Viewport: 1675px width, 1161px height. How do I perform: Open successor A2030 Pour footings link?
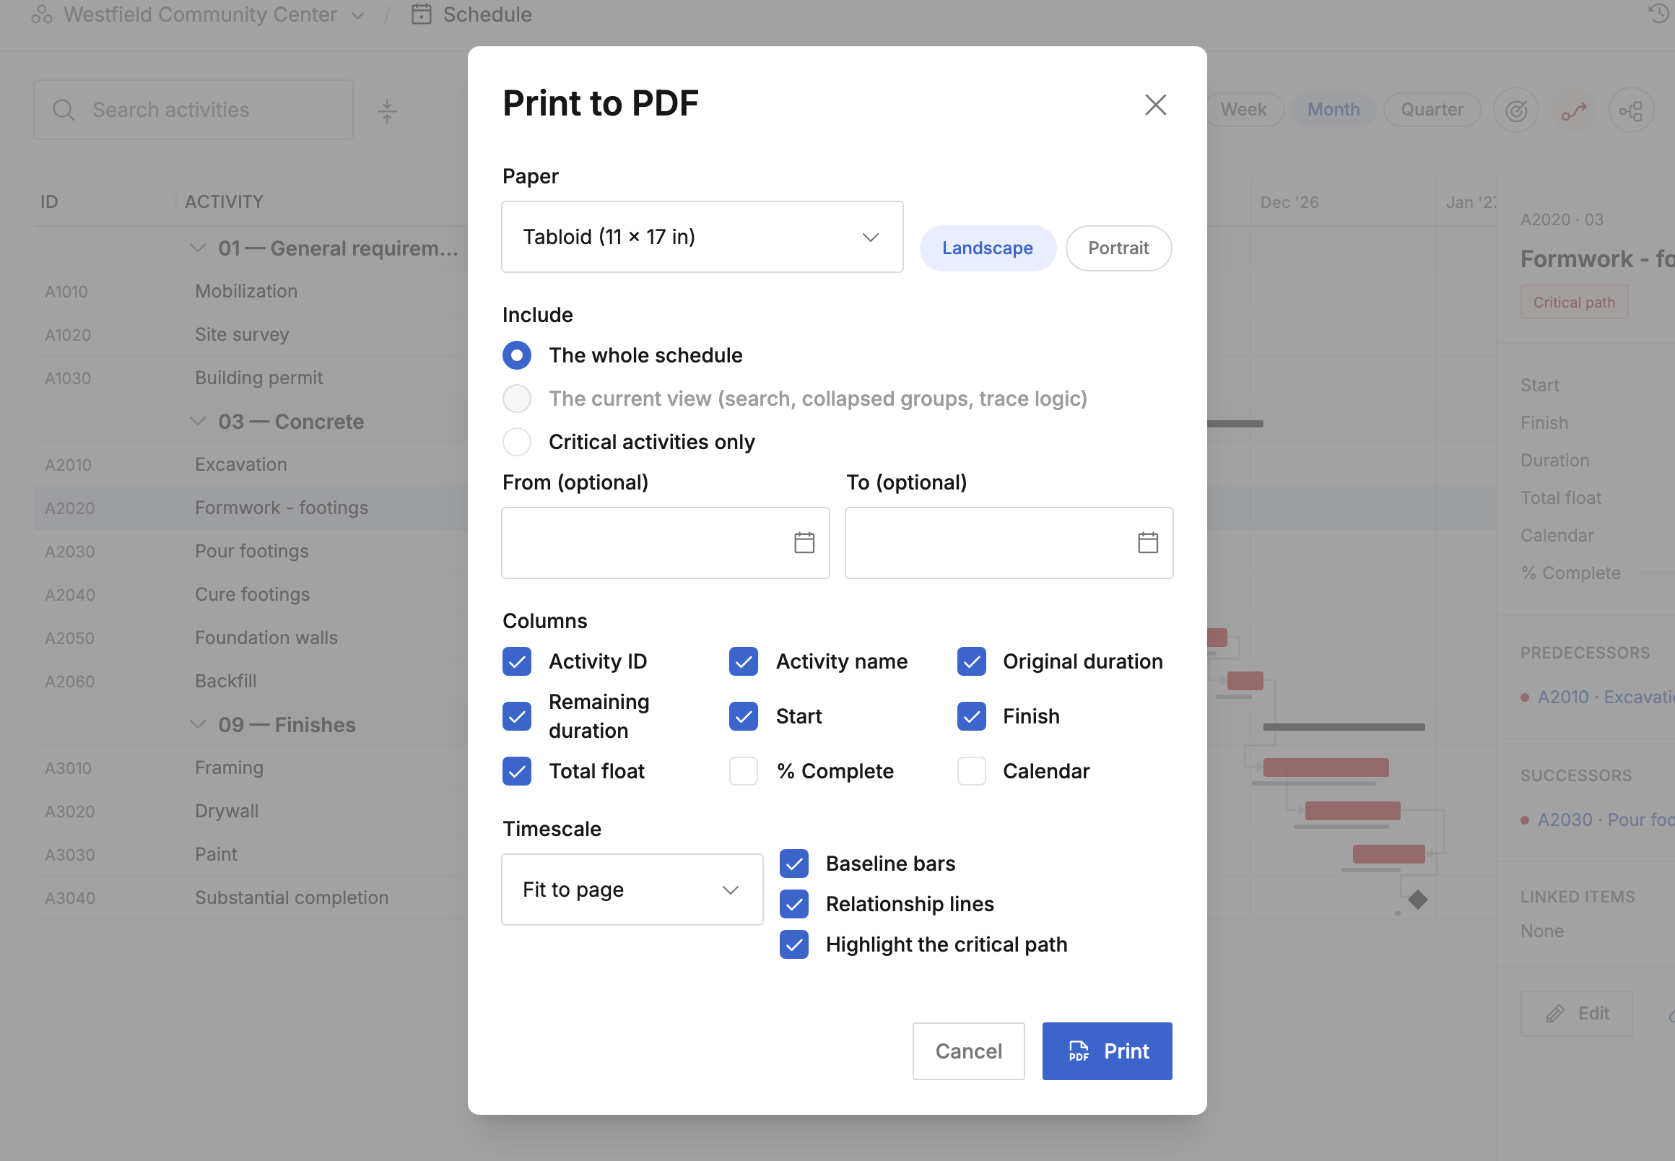coord(1605,819)
